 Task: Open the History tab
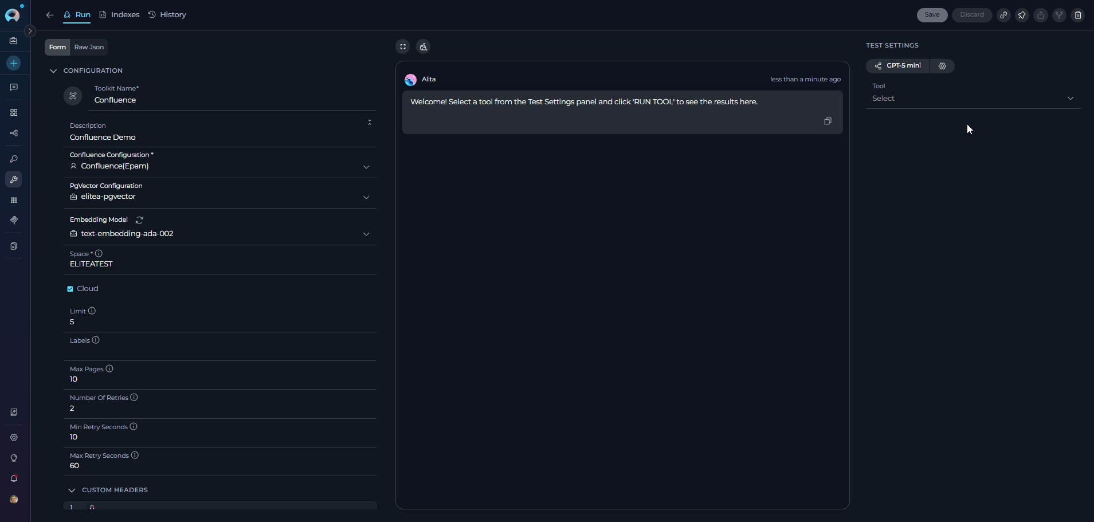(x=167, y=15)
